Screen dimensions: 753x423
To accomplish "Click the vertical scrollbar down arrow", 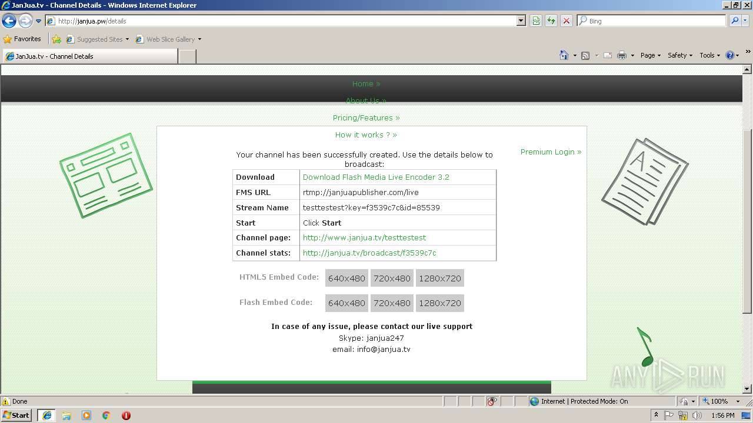I will click(x=748, y=389).
